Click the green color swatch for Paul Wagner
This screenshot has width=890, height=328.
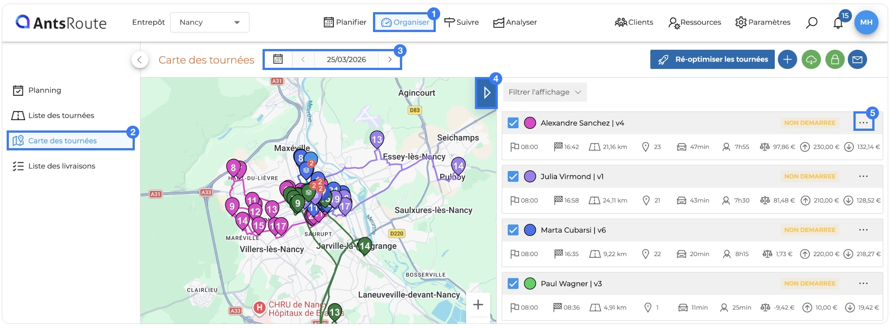[x=530, y=283]
